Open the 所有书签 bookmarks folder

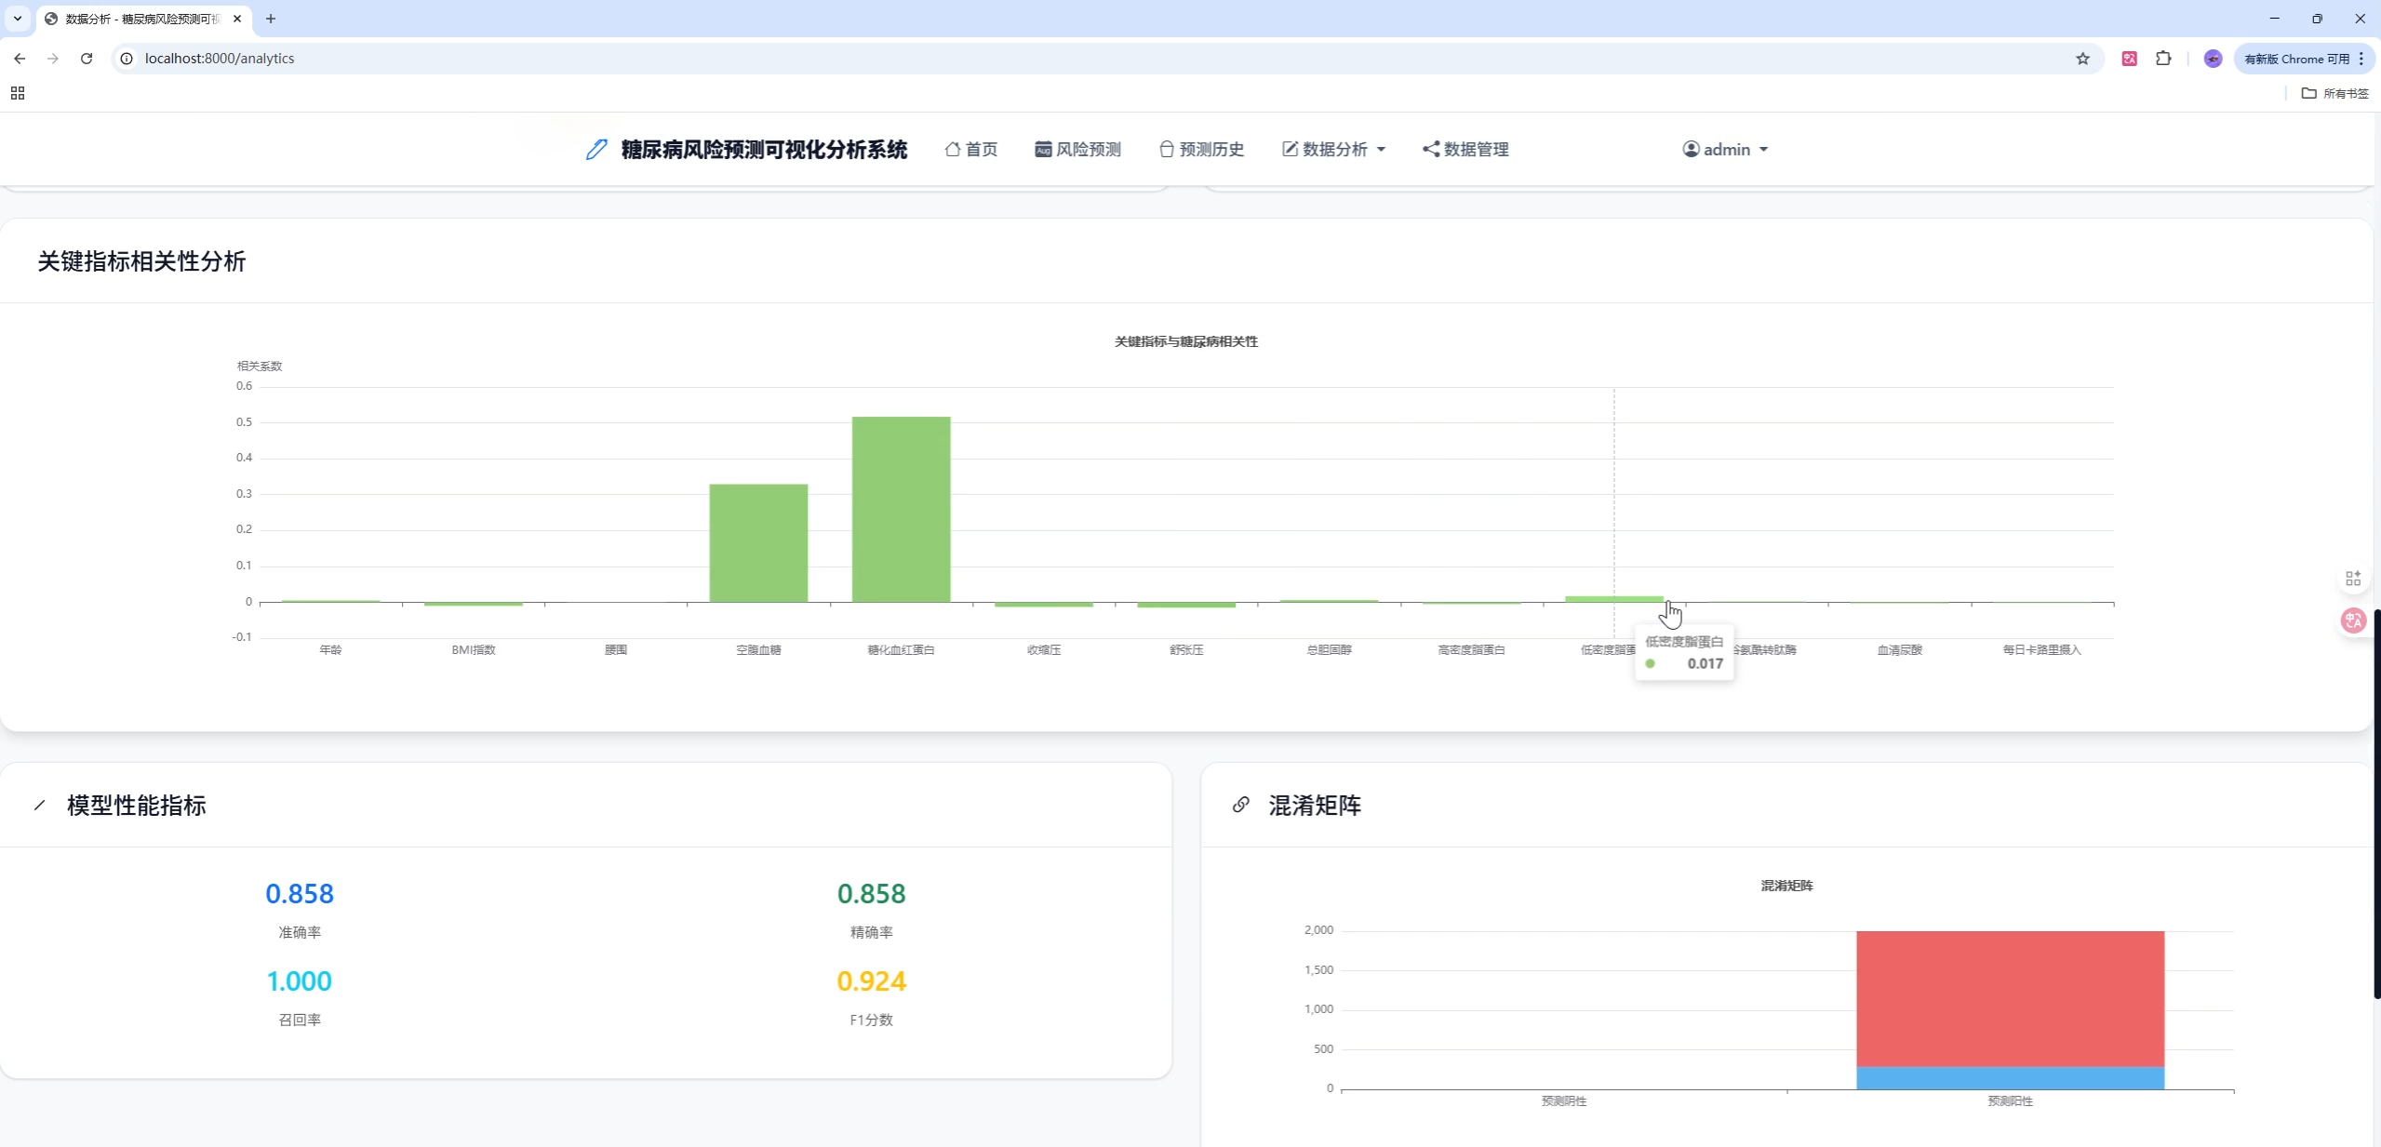pos(2334,93)
